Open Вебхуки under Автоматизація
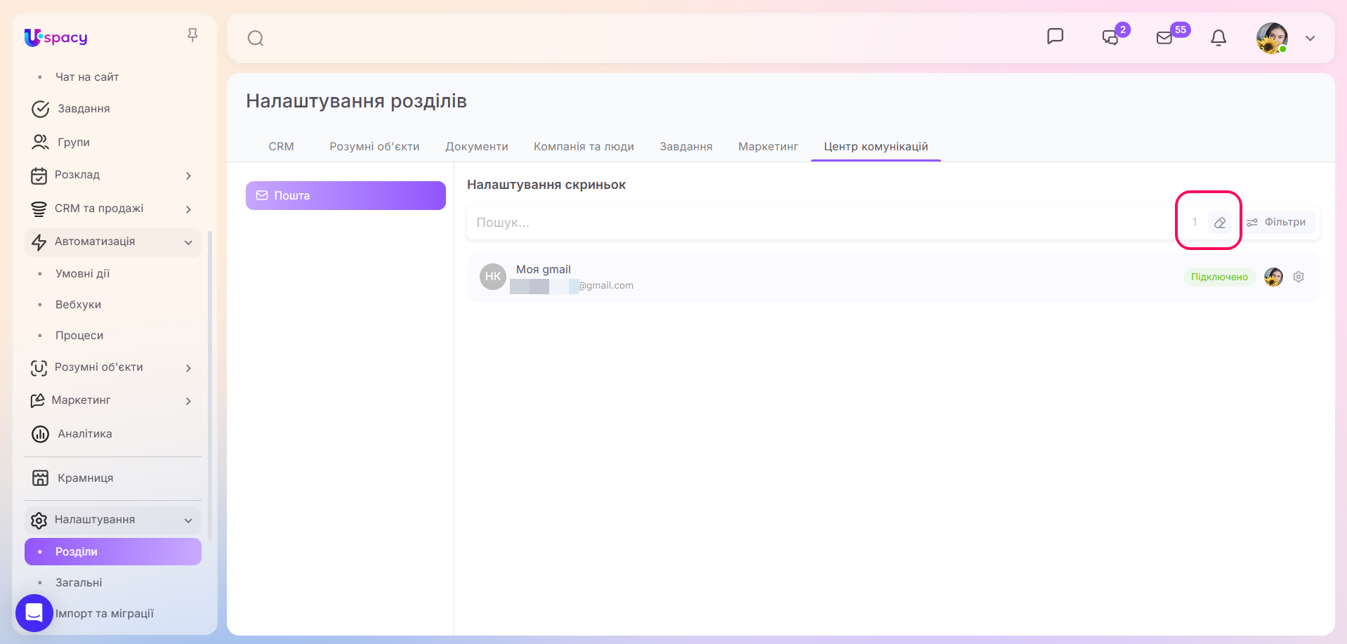Viewport: 1347px width, 644px height. coord(78,305)
